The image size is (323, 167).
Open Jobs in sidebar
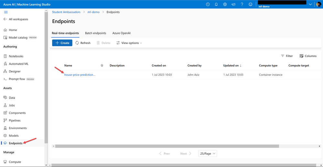(9, 106)
